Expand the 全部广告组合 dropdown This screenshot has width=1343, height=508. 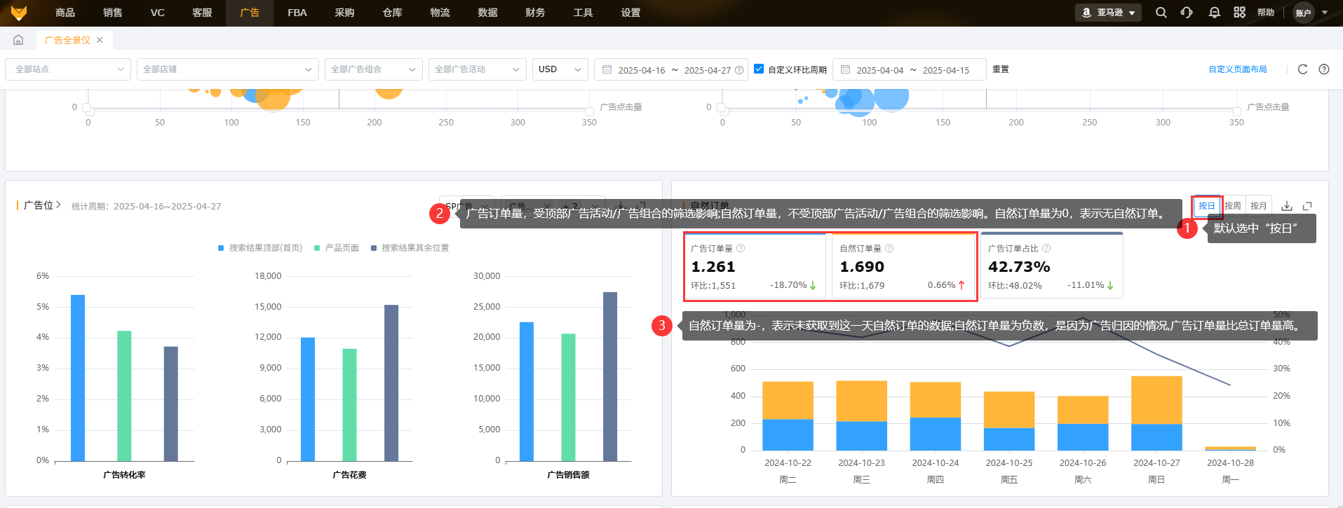pos(373,69)
